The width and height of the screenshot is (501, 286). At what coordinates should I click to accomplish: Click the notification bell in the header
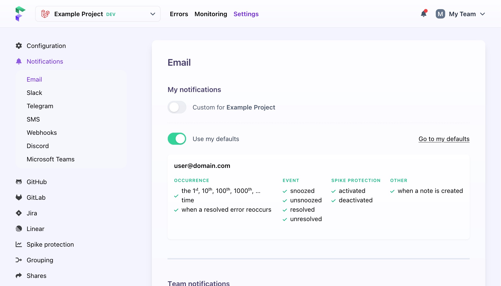click(x=423, y=14)
